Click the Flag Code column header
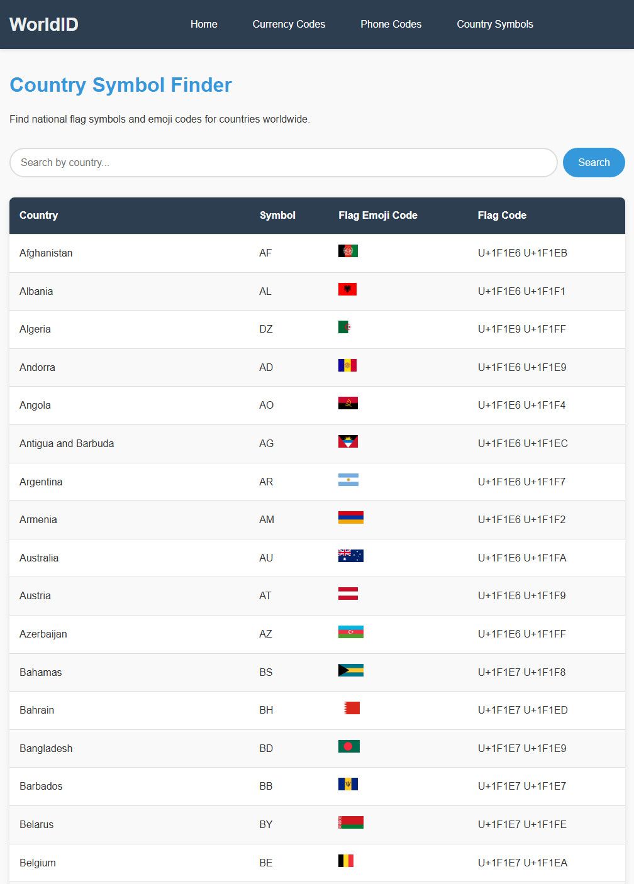The height and width of the screenshot is (884, 634). click(502, 216)
